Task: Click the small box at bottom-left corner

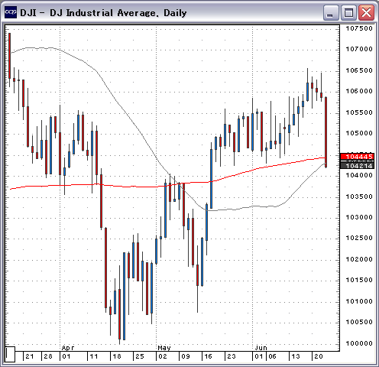Action: point(10,354)
